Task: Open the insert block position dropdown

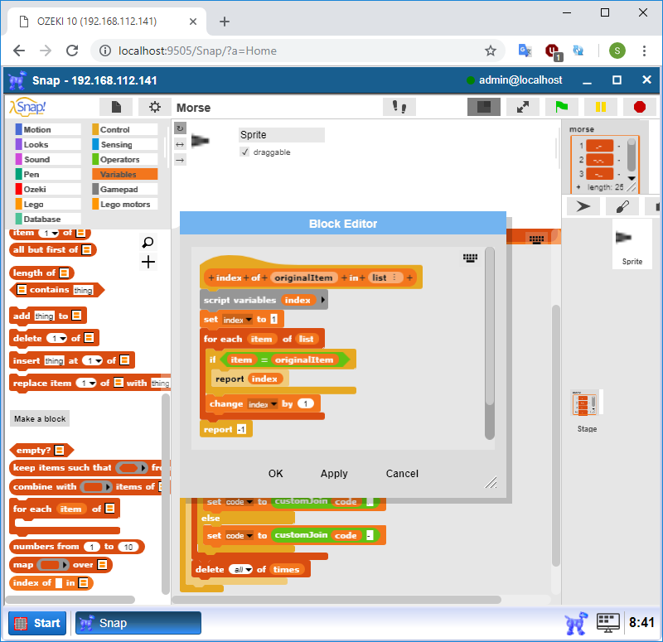Action: coord(99,361)
